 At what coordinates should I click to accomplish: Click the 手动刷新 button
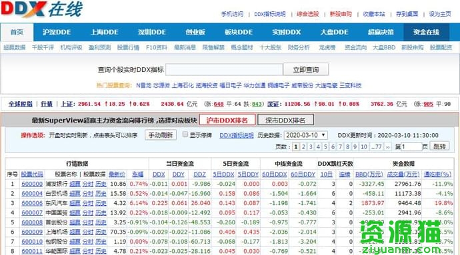click(161, 135)
